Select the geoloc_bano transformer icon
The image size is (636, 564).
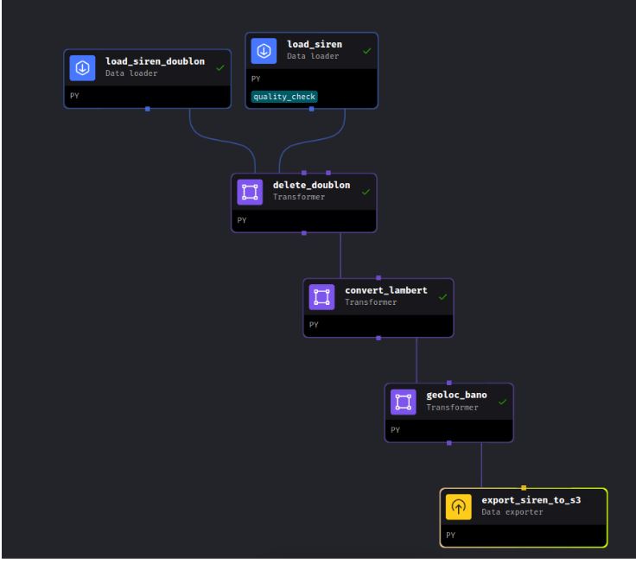pyautogui.click(x=403, y=402)
